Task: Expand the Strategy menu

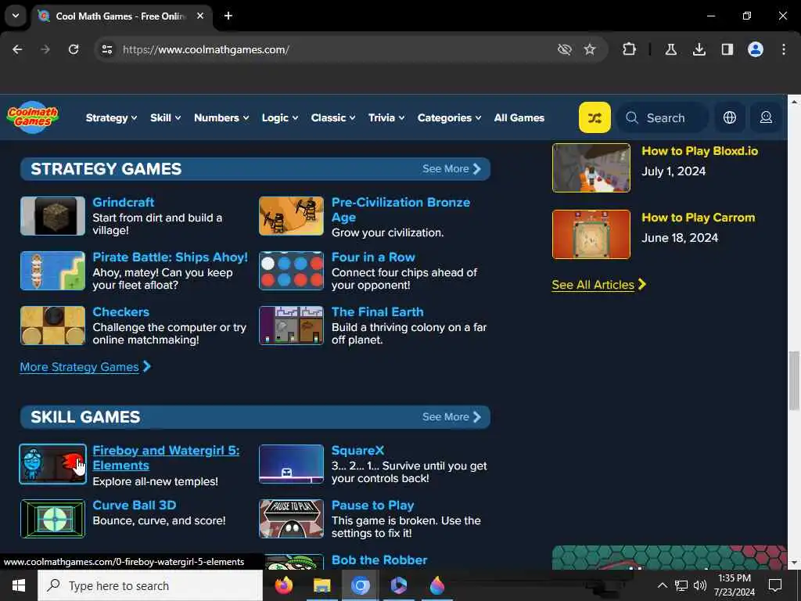Action: (x=111, y=117)
